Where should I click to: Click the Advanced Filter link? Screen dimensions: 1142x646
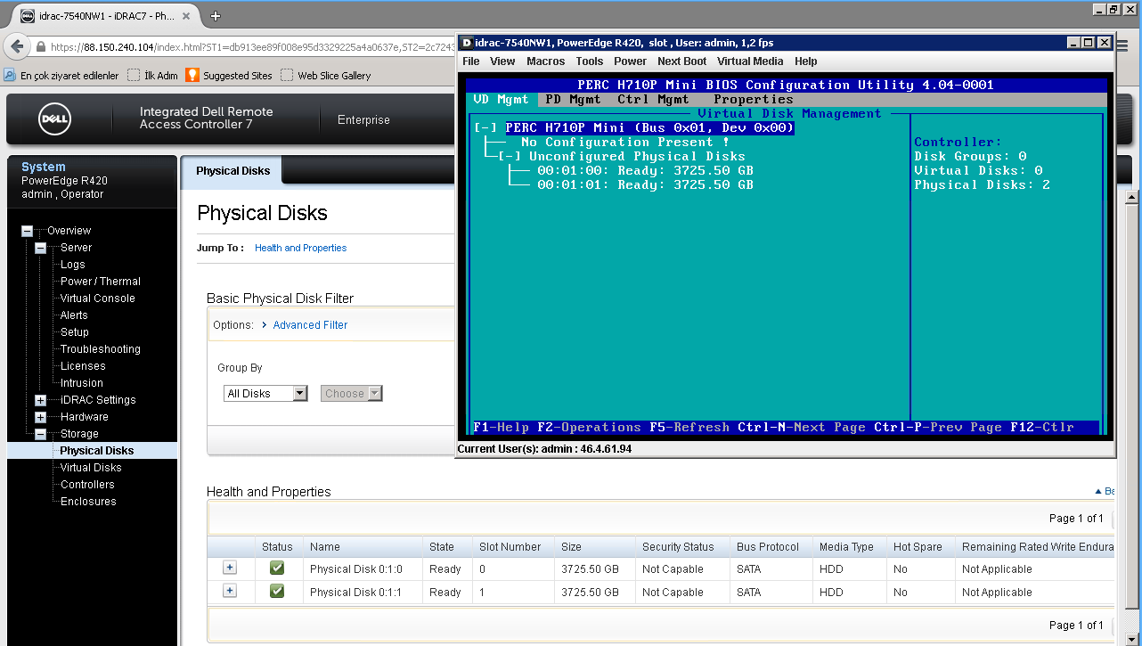(310, 325)
